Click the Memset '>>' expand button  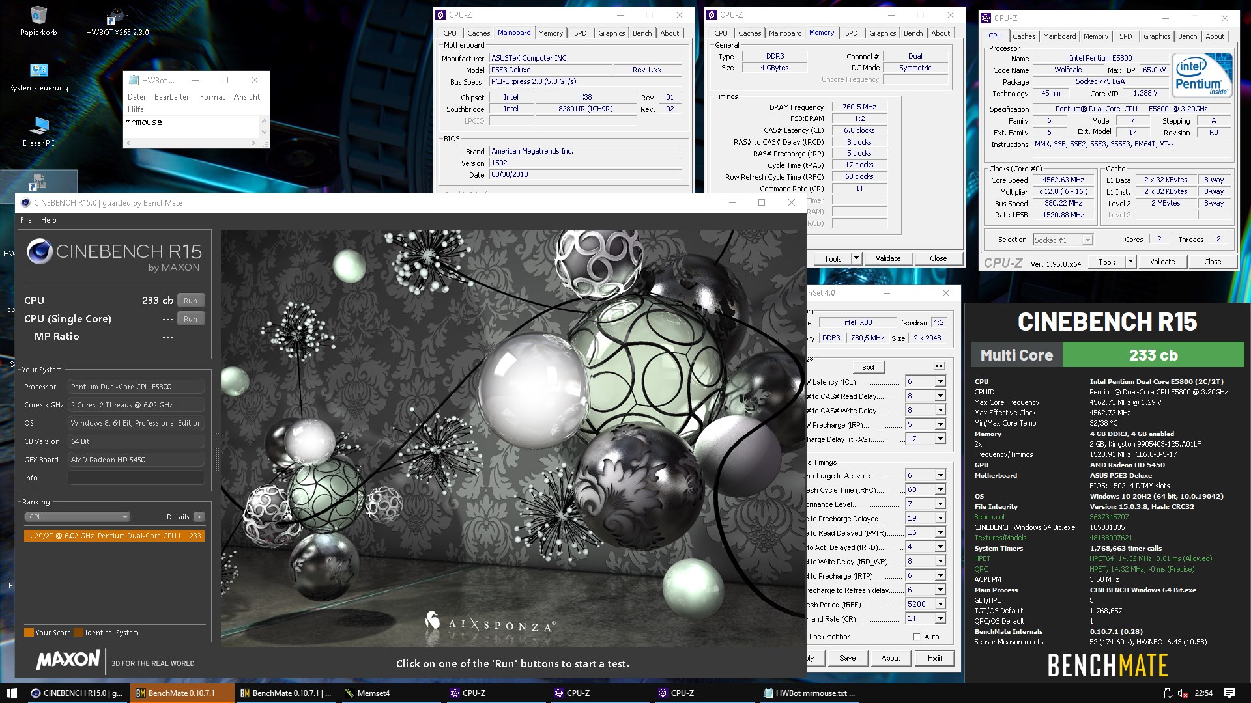[x=939, y=366]
